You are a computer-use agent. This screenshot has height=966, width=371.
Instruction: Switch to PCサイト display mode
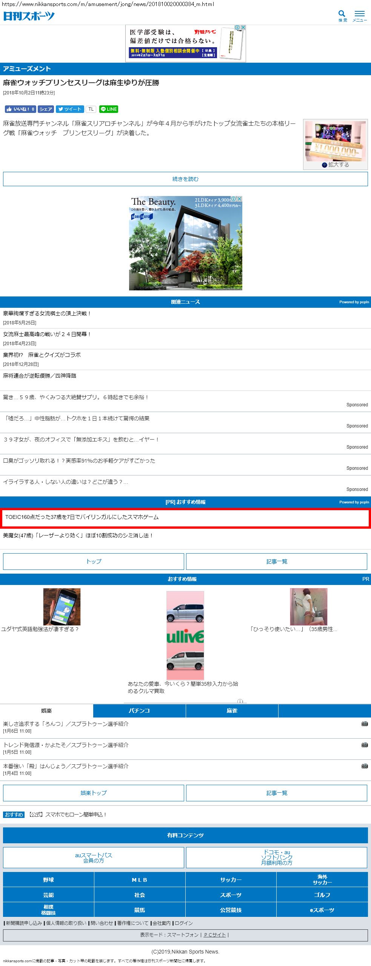[x=215, y=935]
